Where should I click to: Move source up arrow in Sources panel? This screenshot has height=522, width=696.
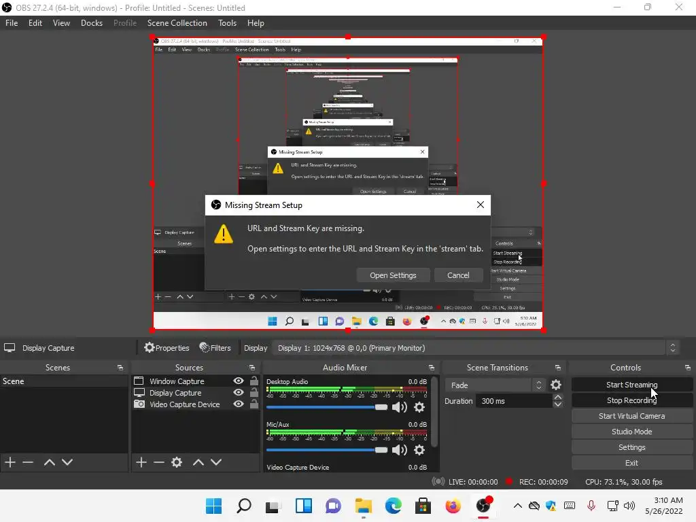coord(198,462)
